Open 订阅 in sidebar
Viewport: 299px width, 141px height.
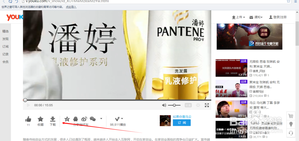click(x=5, y=47)
